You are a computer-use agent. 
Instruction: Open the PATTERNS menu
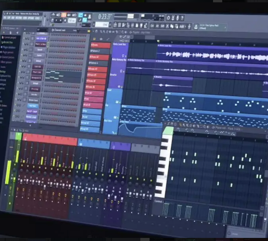(x=18, y=18)
